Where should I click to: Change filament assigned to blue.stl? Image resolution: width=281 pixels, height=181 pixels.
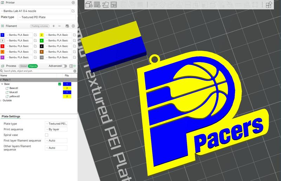[67, 92]
